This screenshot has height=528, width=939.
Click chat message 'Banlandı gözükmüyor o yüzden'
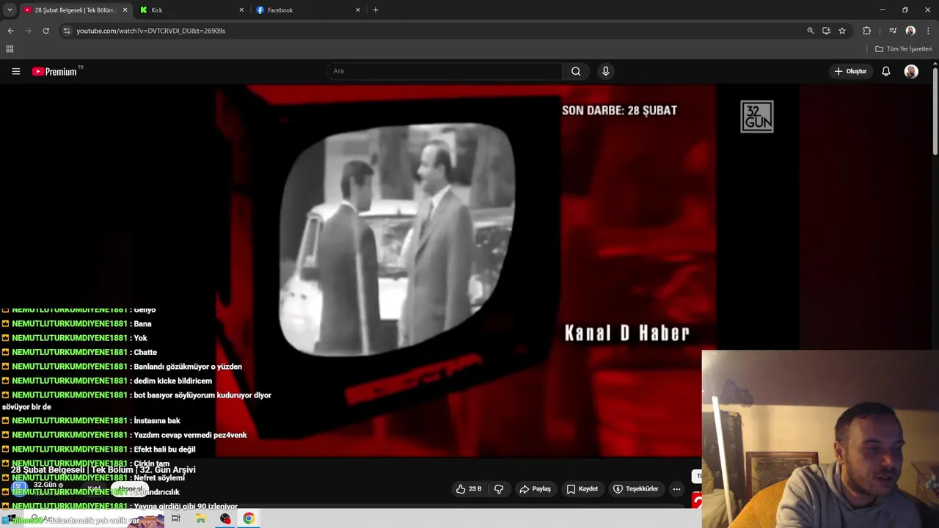click(187, 367)
